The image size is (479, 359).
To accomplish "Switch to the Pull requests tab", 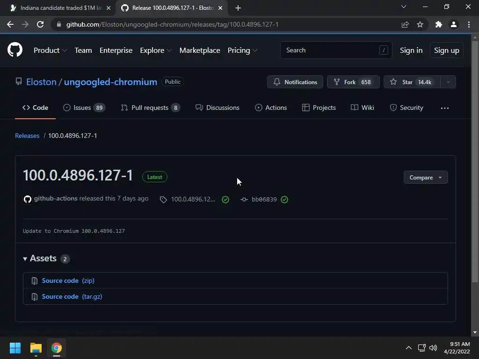I will (x=150, y=108).
